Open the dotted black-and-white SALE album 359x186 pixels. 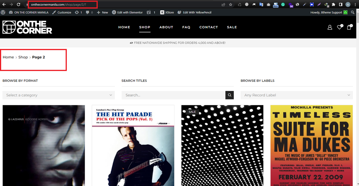pyautogui.click(x=222, y=146)
